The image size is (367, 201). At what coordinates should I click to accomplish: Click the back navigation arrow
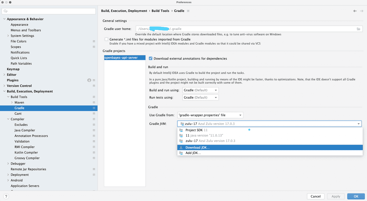(x=355, y=11)
